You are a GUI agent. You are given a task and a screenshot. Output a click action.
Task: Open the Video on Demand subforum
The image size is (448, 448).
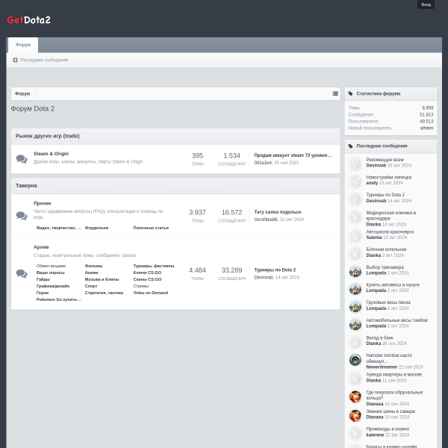(x=151, y=293)
